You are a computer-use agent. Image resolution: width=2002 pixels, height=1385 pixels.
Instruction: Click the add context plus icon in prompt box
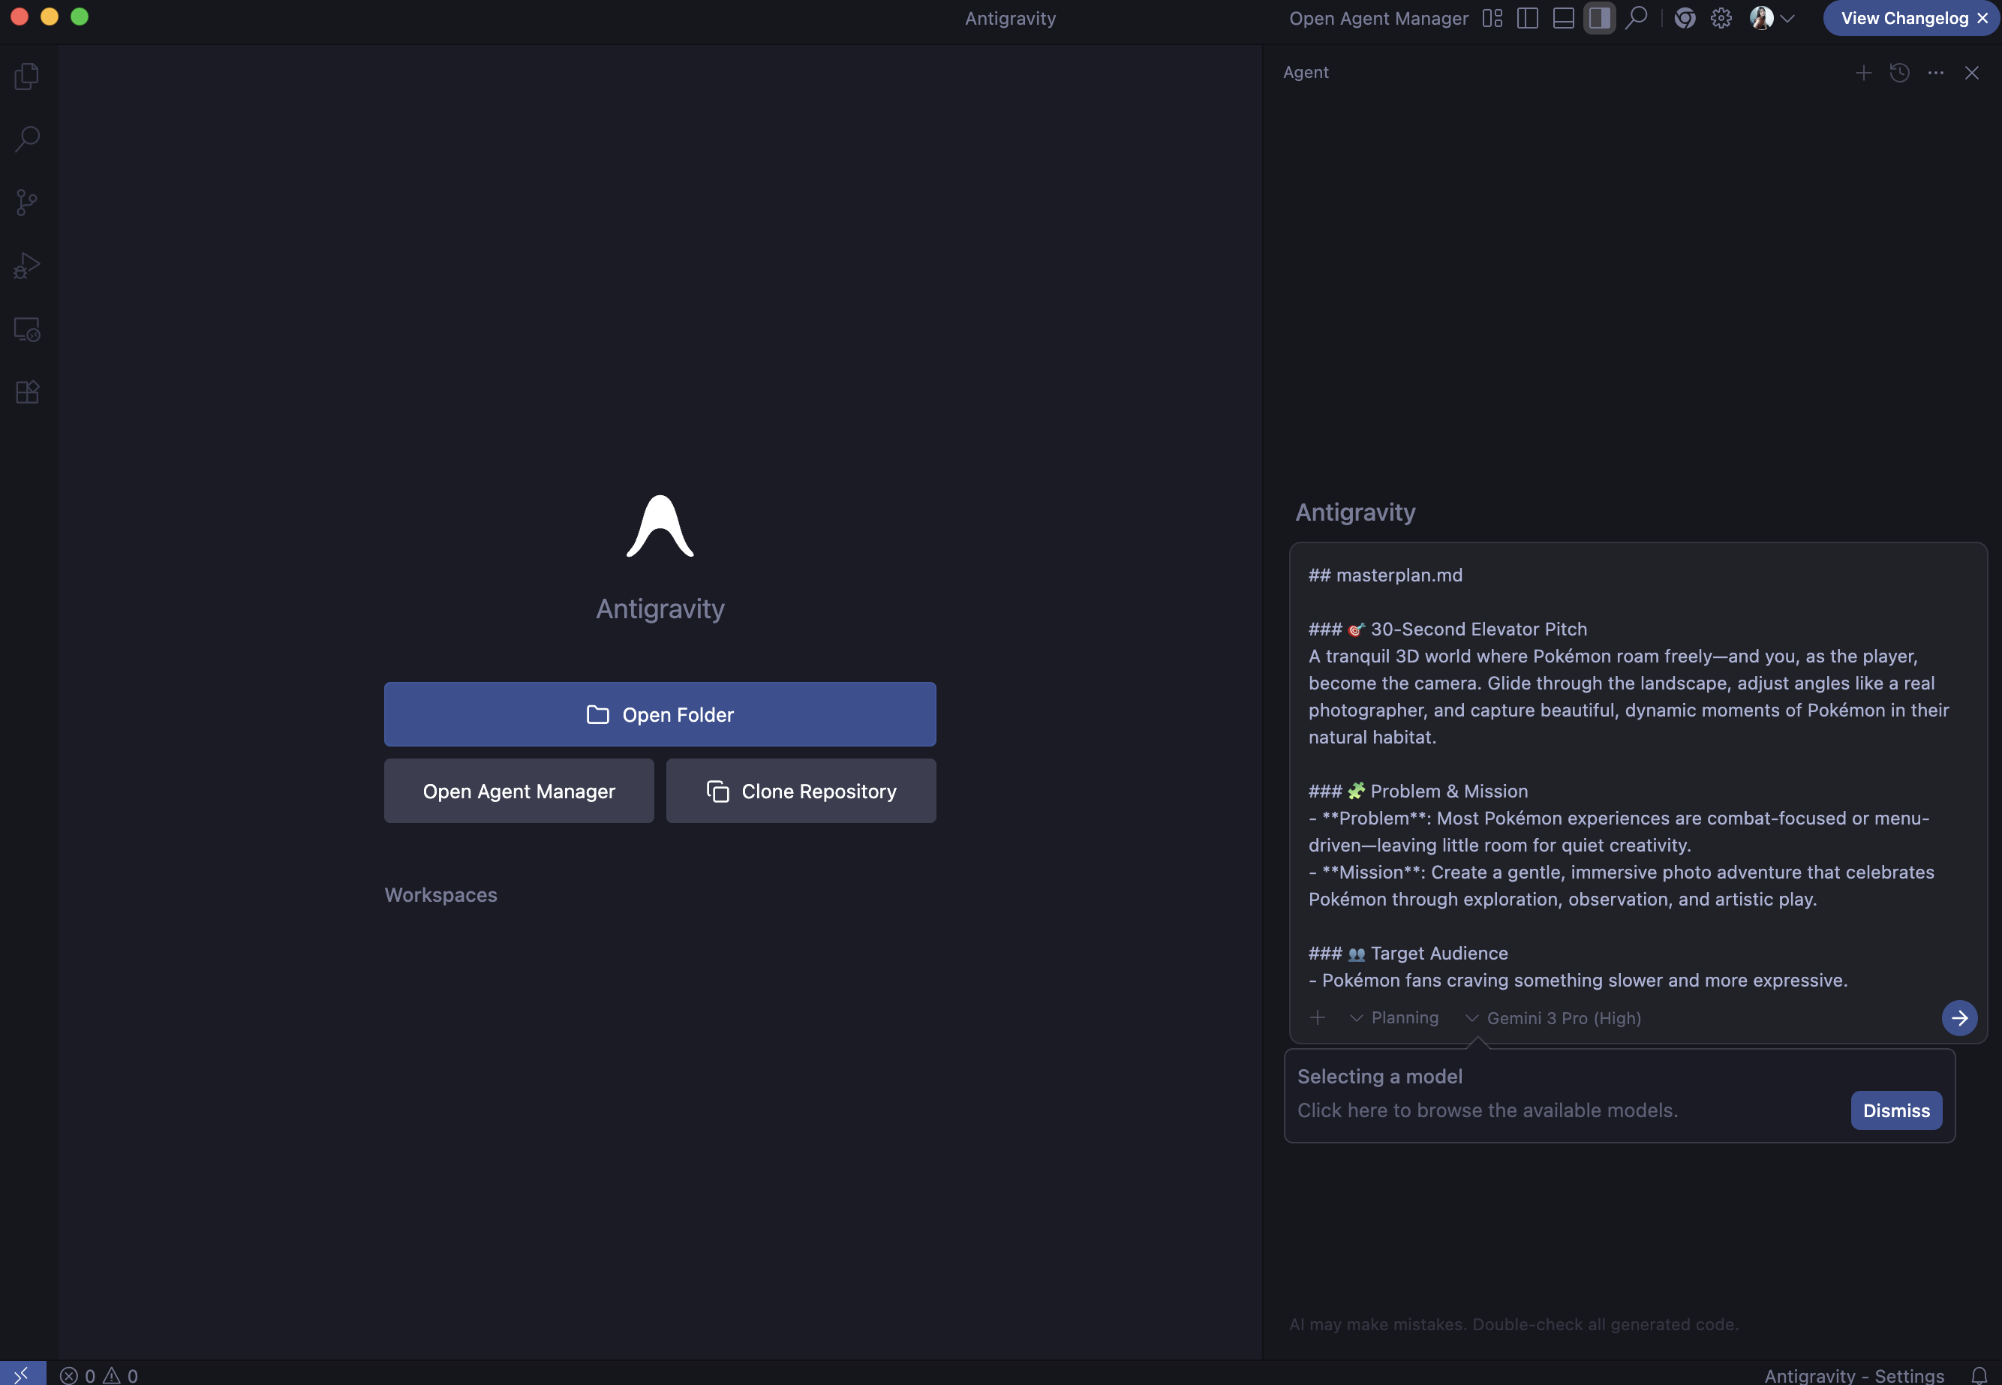(x=1316, y=1018)
